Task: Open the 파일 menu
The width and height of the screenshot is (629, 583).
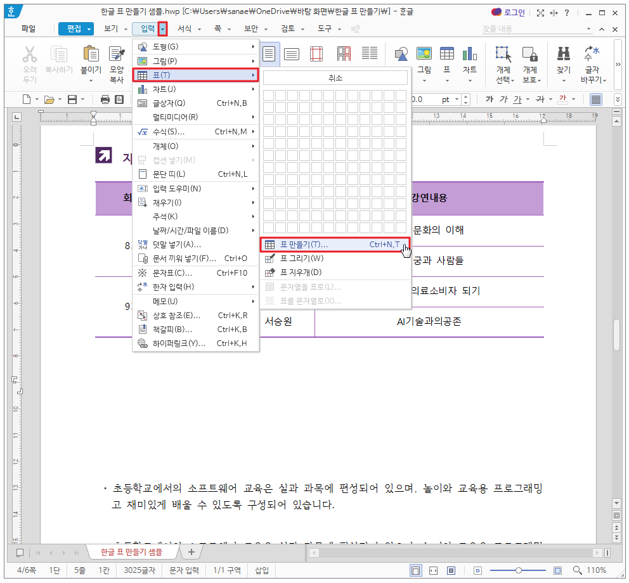Action: coord(29,29)
